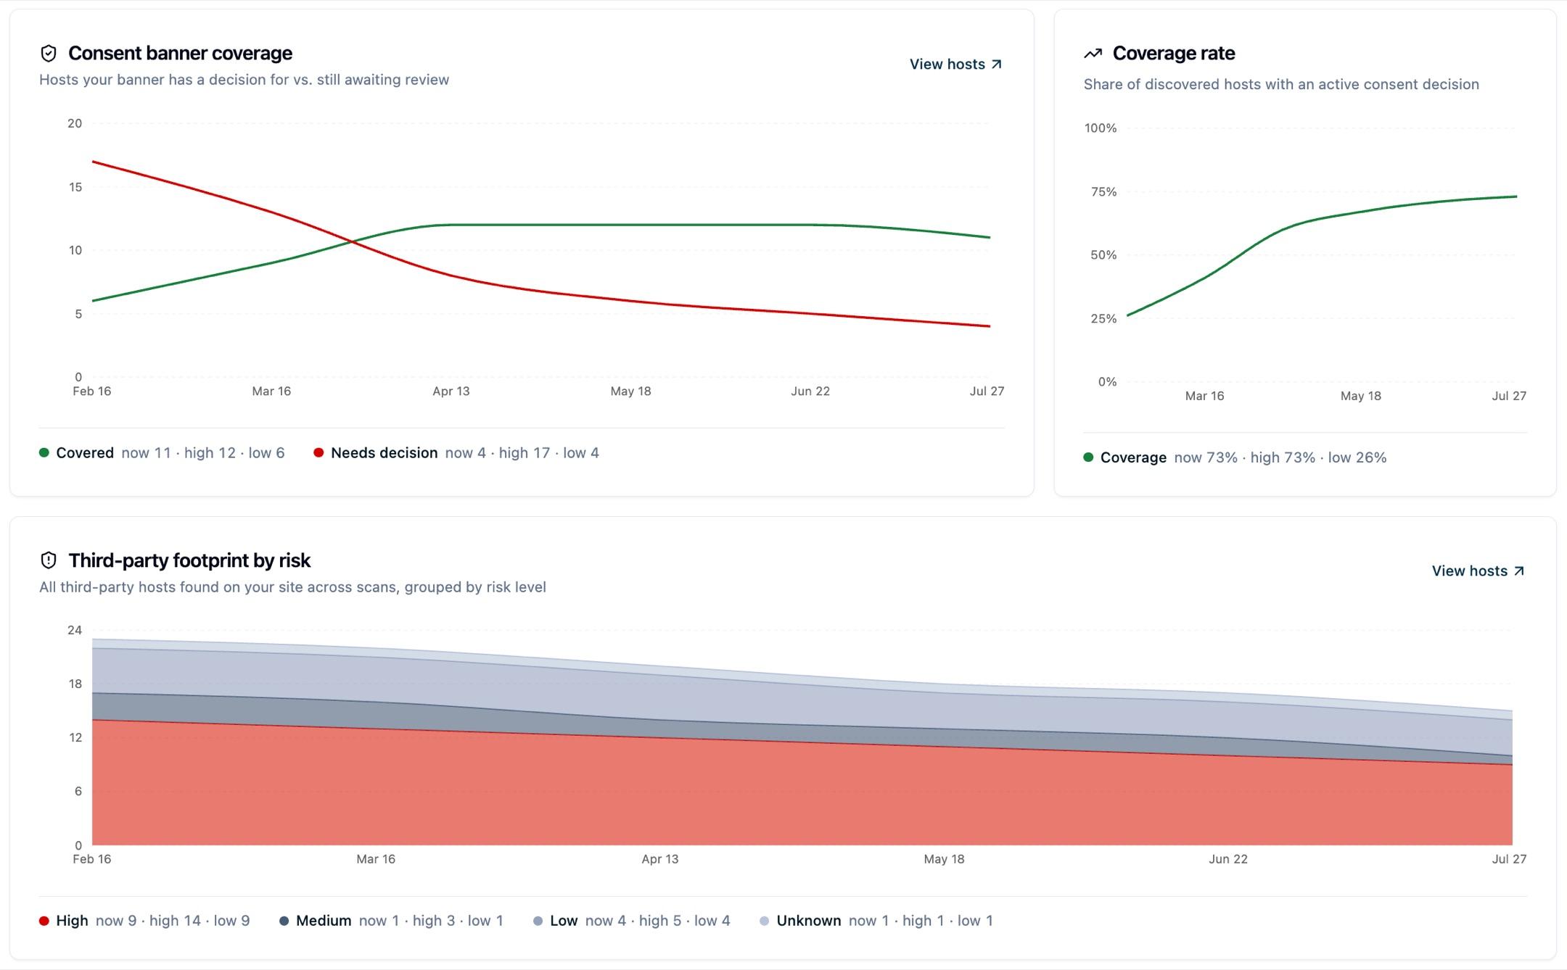
Task: Click 'Hosts your banner has a decision for' subtitle
Action: [x=244, y=80]
